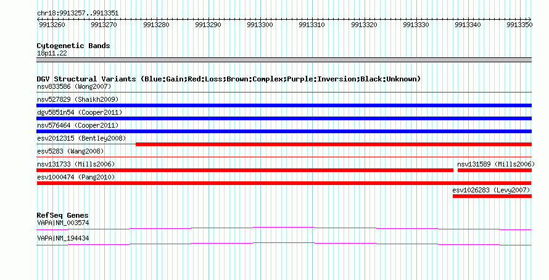This screenshot has height=280, width=549.
Task: Open esv5283 (Wang2008) variant label
Action: (70, 151)
